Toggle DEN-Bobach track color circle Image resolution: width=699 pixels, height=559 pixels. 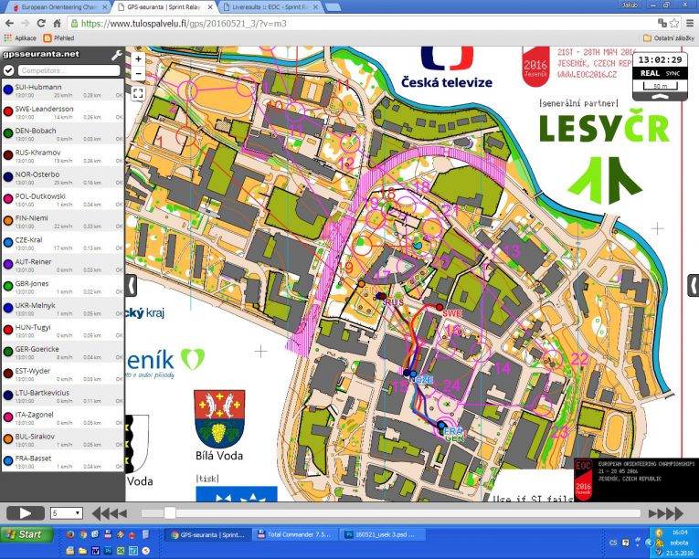coord(8,132)
